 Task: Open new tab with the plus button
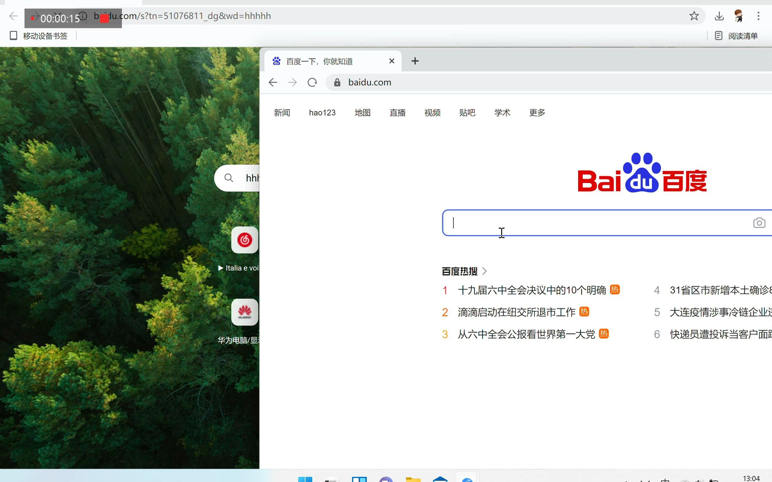tap(415, 61)
